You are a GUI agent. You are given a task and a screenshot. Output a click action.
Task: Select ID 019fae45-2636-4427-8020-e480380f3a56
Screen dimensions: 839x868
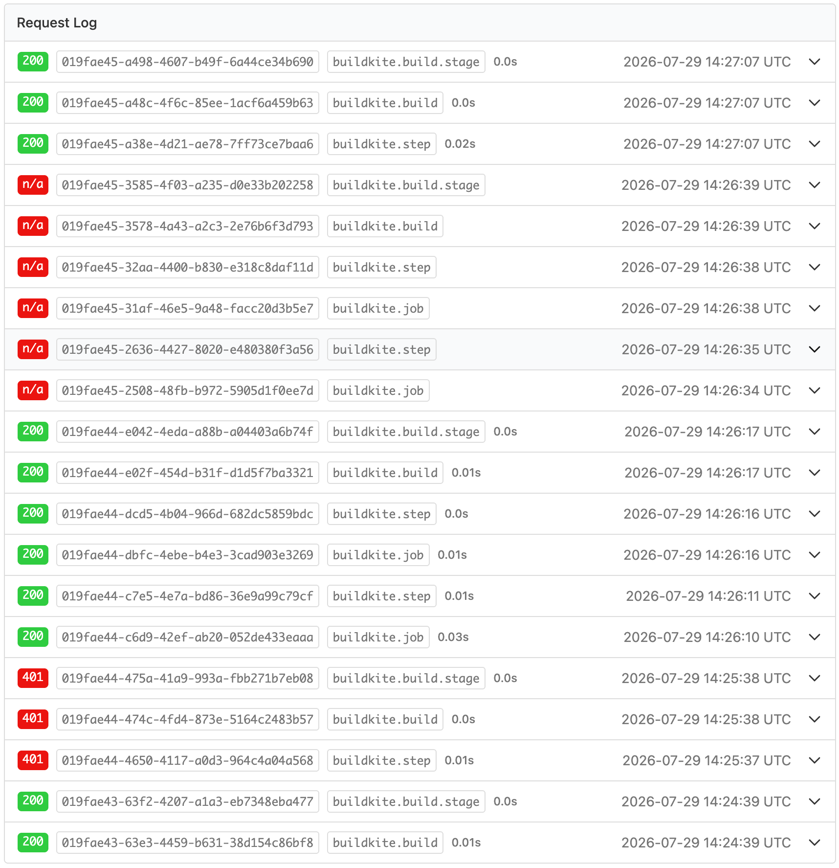coord(188,349)
